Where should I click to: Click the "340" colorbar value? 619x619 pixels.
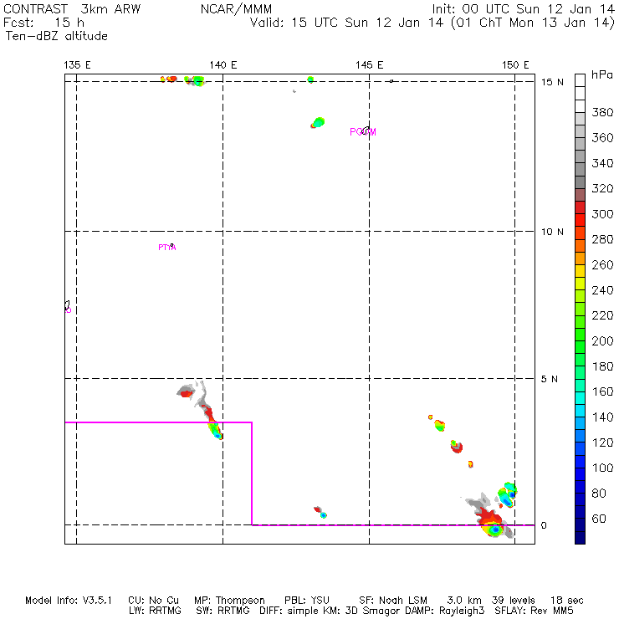click(602, 163)
